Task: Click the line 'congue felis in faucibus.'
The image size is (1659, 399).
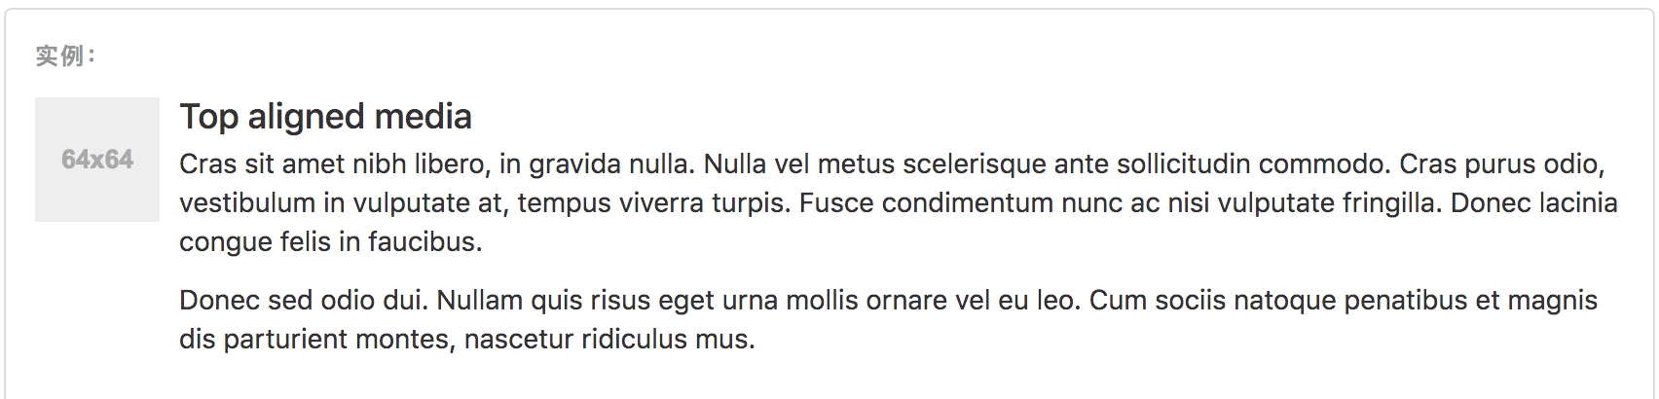Action: click(331, 242)
